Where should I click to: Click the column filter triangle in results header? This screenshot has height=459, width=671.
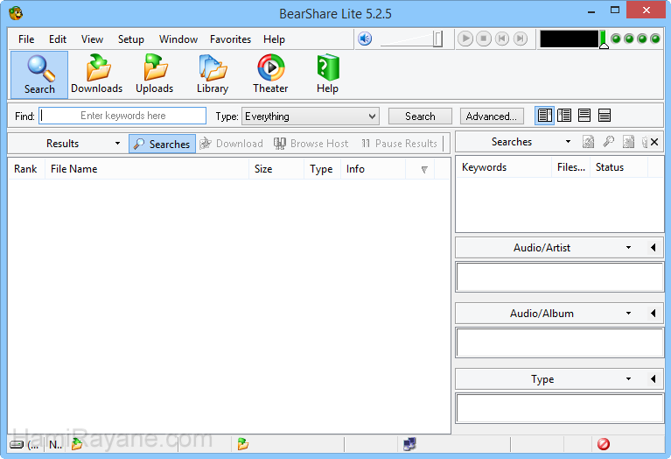coord(424,169)
